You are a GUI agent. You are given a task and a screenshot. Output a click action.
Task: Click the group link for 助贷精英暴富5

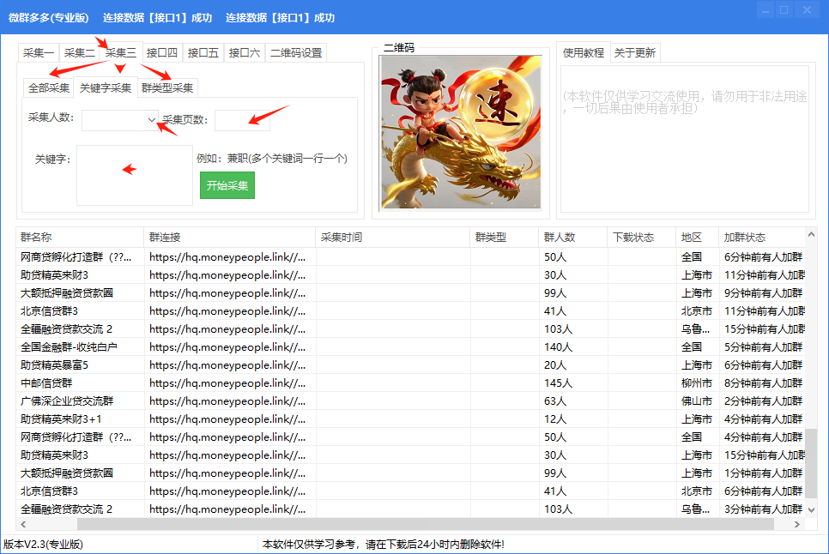point(227,365)
